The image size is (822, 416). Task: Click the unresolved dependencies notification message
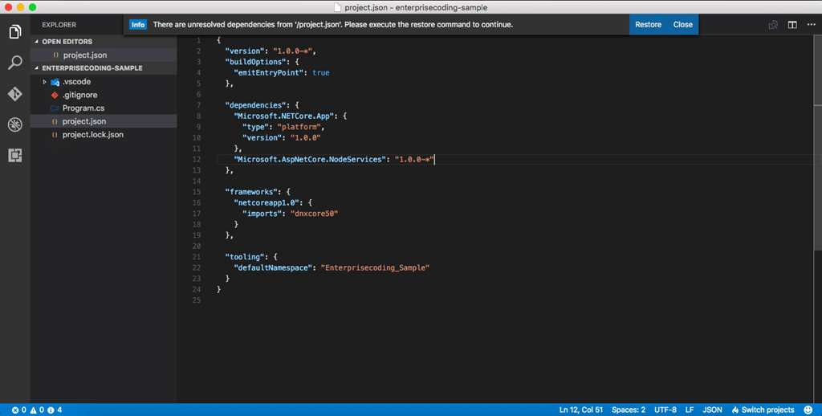(333, 25)
